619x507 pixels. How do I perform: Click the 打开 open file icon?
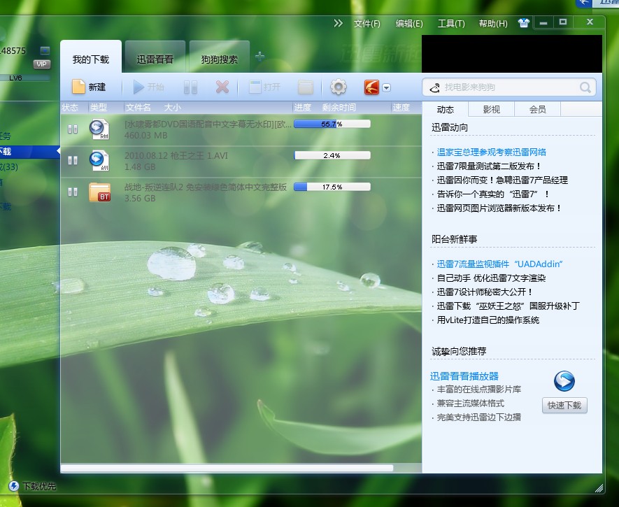(255, 87)
